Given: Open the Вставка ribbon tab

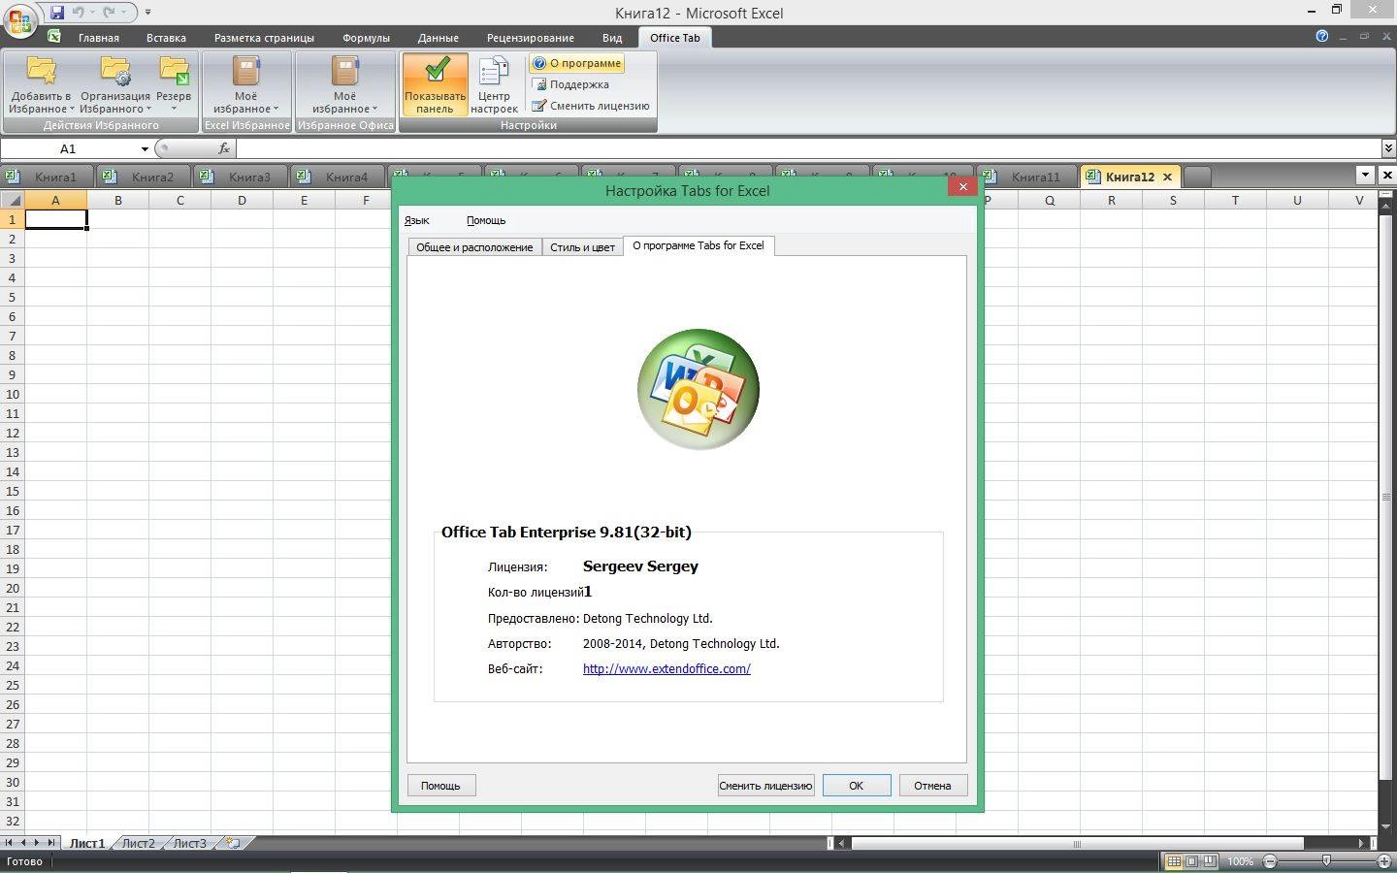Looking at the screenshot, I should click(166, 38).
